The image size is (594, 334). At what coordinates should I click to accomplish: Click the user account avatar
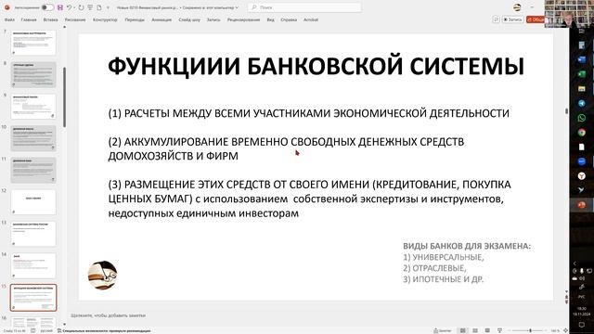[517, 7]
